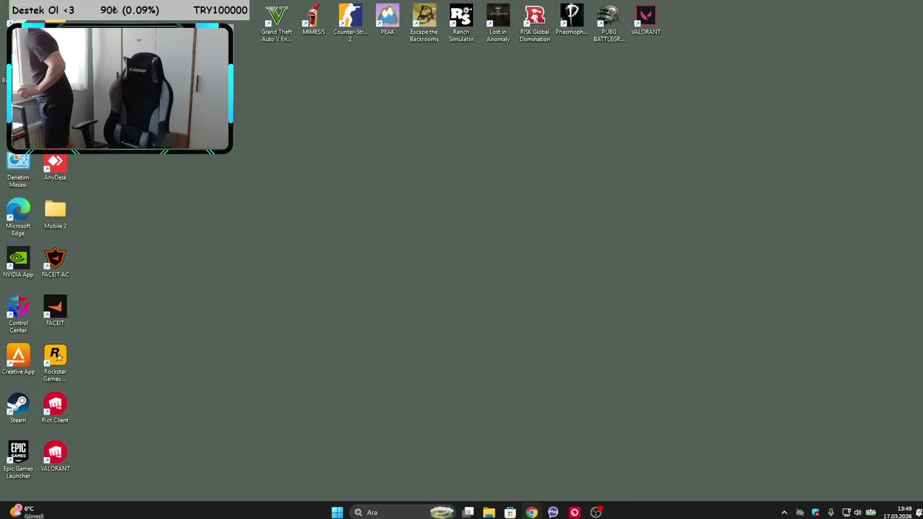
Task: Open Microsoft Store from the taskbar
Action: click(510, 513)
